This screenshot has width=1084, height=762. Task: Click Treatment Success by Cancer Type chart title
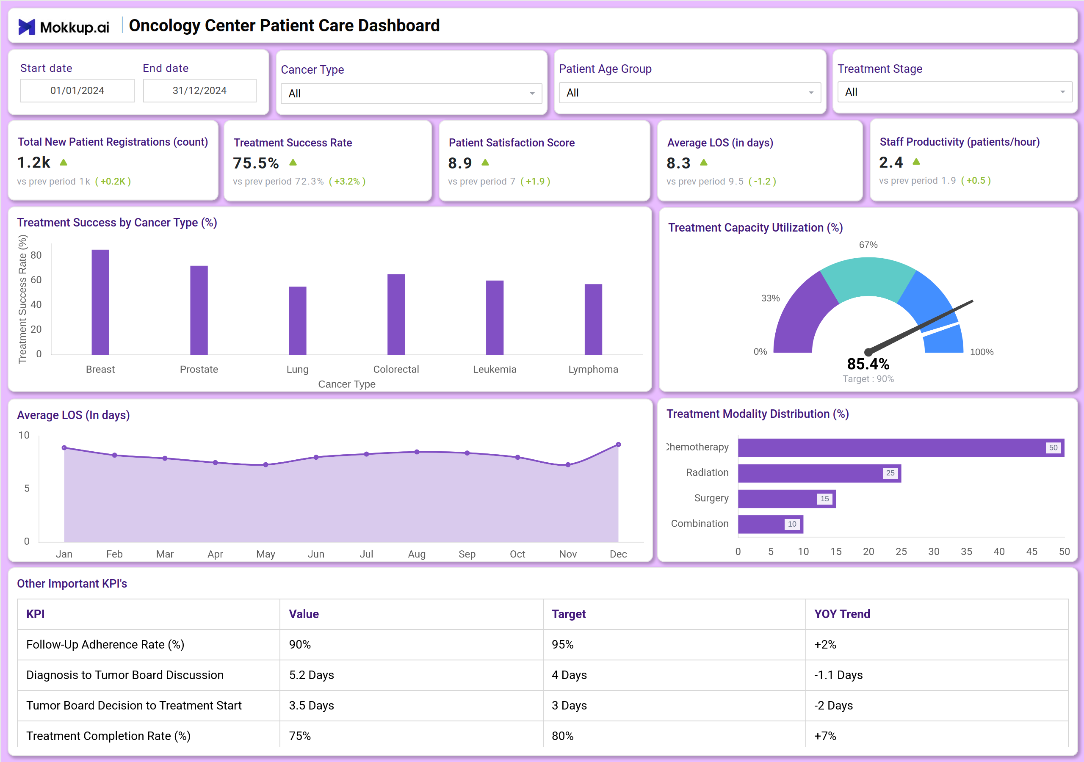(x=117, y=222)
